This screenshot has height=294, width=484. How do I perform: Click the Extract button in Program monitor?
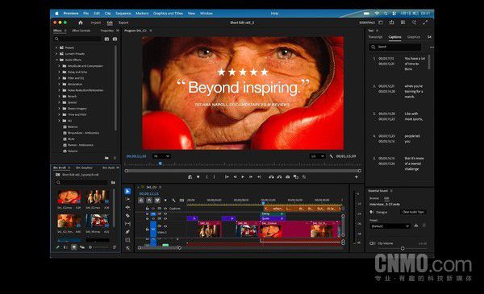point(279,177)
